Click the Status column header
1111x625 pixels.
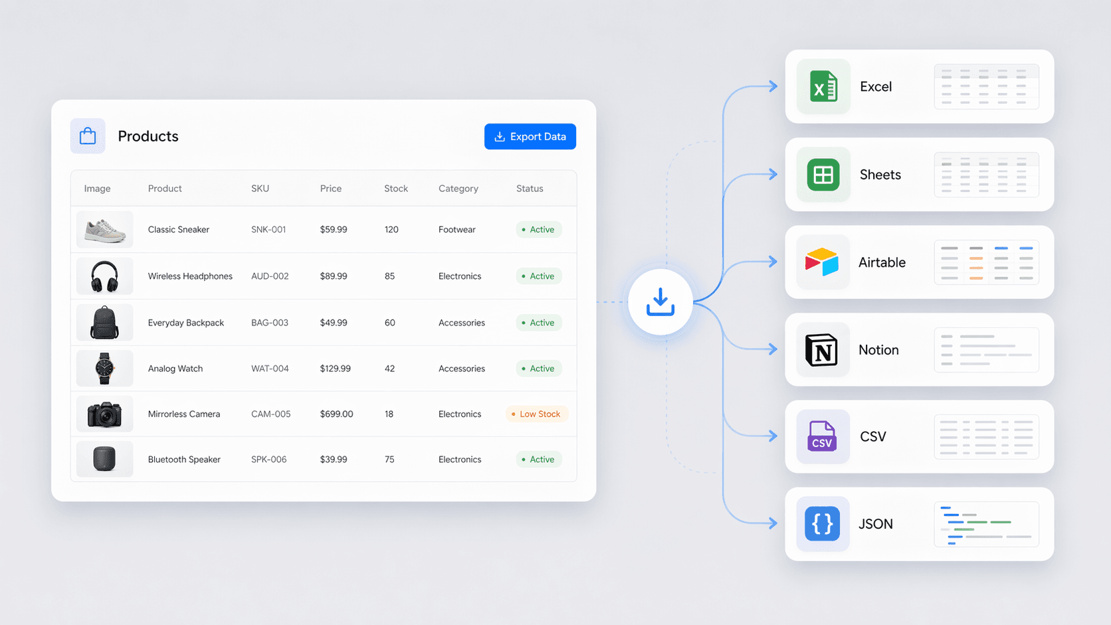[x=529, y=189]
